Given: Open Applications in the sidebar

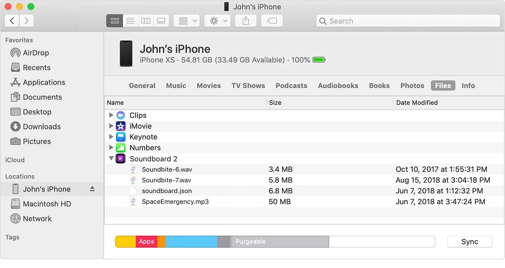Looking at the screenshot, I should (x=38, y=82).
